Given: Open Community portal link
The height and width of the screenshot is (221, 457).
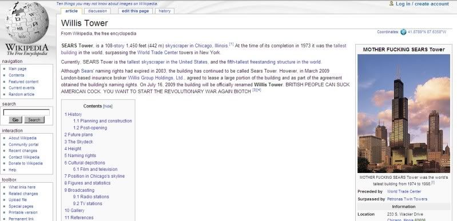Looking at the screenshot, I should pyautogui.click(x=23, y=144).
